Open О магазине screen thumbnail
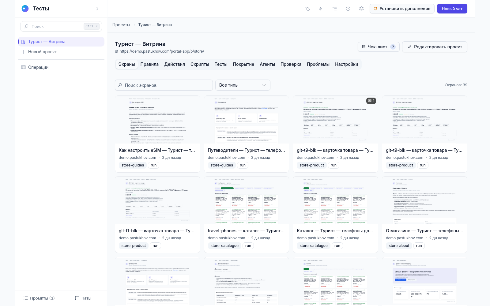The image size is (490, 306). click(424, 200)
